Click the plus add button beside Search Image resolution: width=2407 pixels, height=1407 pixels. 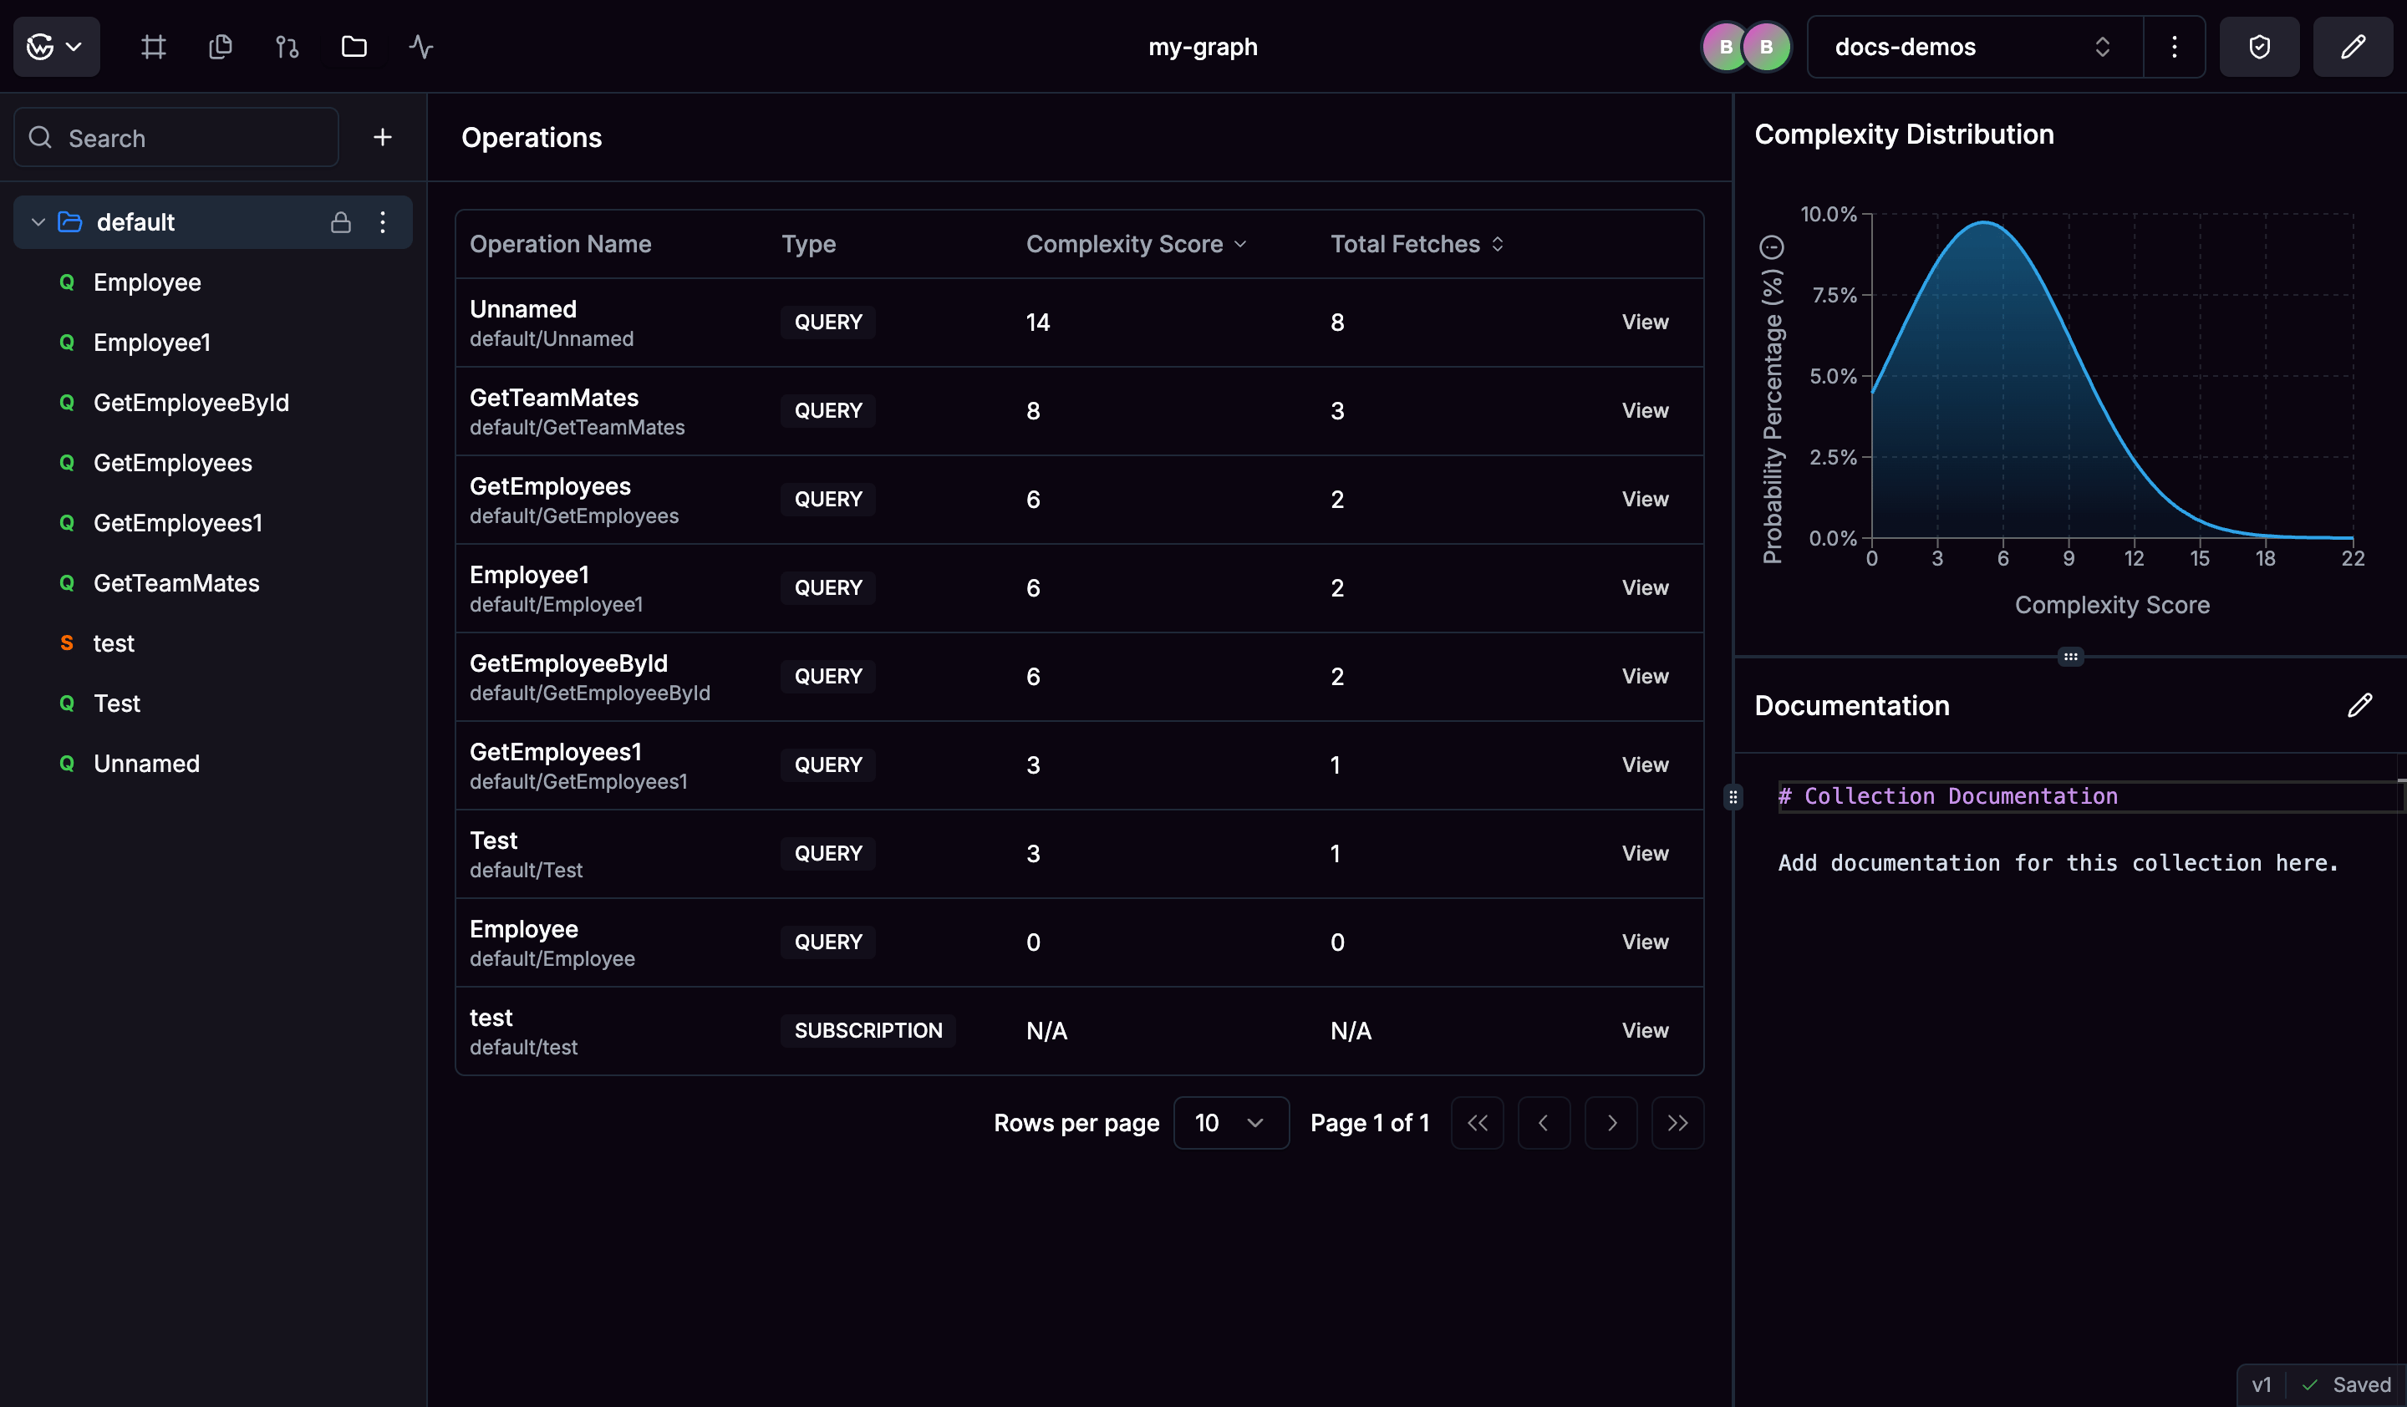tap(383, 138)
